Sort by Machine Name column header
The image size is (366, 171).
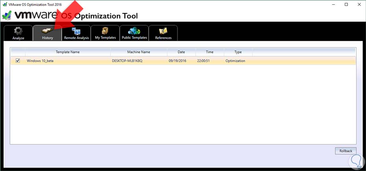pos(139,52)
